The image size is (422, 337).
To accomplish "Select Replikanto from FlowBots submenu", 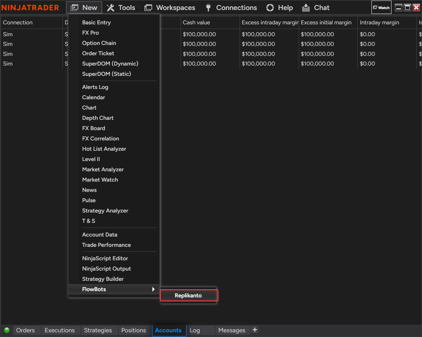I will tap(189, 295).
